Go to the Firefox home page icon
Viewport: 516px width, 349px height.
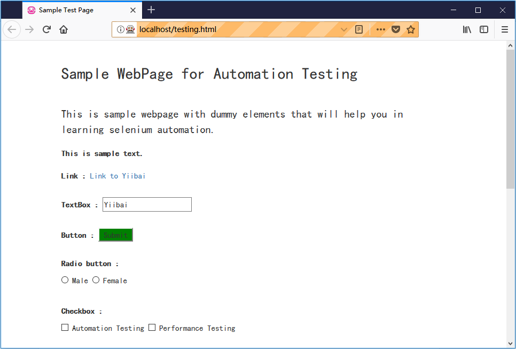click(64, 29)
